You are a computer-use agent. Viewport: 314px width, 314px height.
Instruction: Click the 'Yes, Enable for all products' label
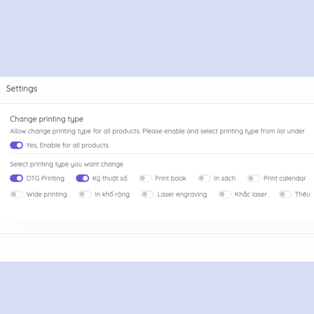(x=68, y=145)
